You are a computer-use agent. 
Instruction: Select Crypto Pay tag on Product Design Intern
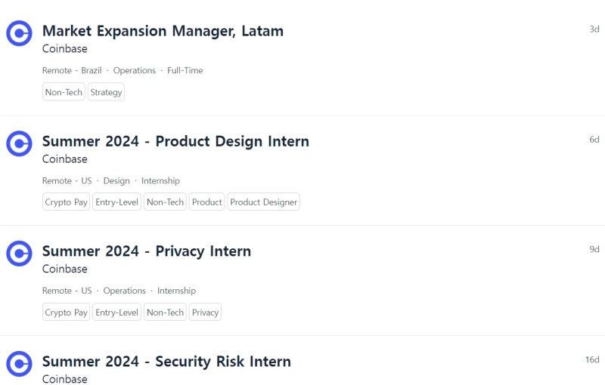point(67,202)
